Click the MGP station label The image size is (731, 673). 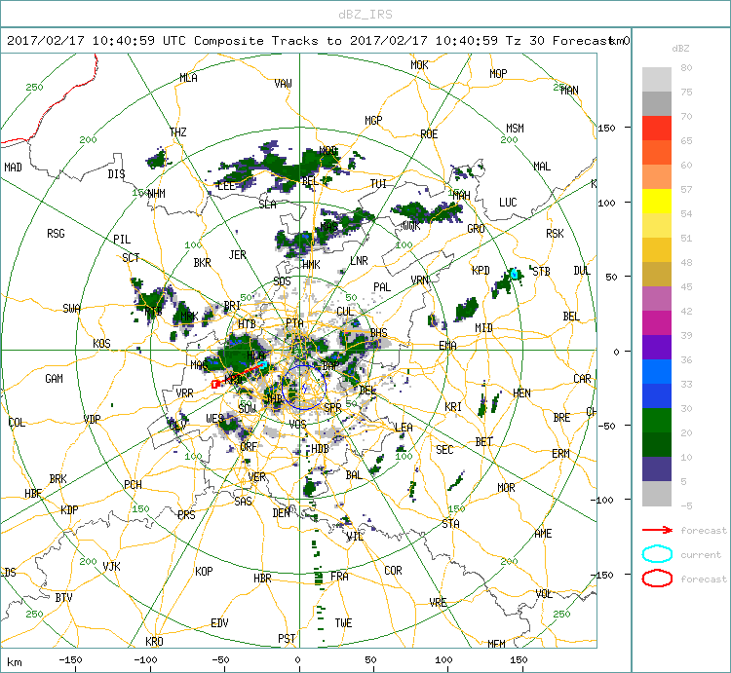[373, 121]
